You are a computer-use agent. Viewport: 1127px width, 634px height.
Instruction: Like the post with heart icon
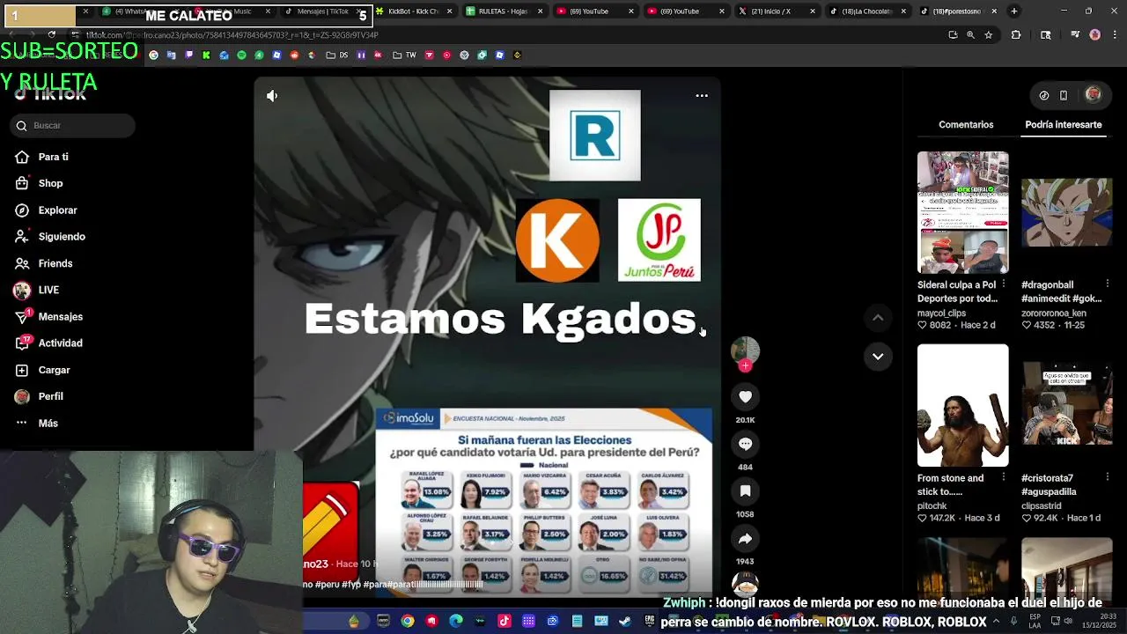(745, 397)
